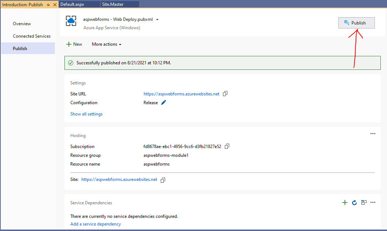Click the Resource name value aspwebforms
The image size is (387, 231).
156,164
